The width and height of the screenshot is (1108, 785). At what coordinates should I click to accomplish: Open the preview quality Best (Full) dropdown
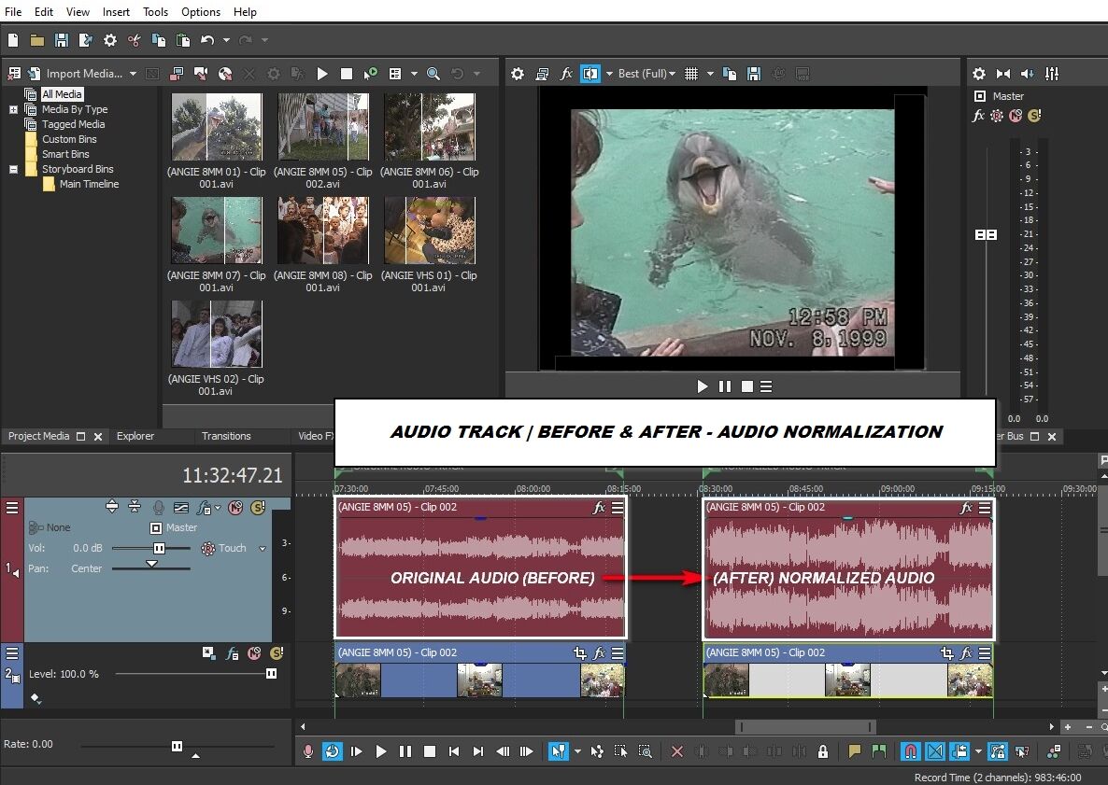tap(643, 74)
